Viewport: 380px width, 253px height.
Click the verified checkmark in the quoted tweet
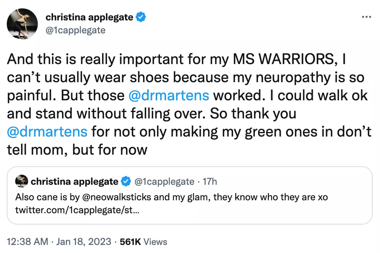126,181
